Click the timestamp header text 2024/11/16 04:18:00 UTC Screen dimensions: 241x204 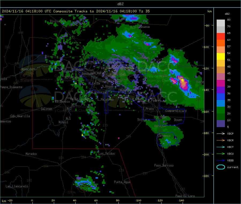click(27, 11)
